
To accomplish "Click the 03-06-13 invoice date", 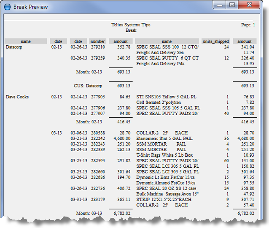I will tap(78, 133).
